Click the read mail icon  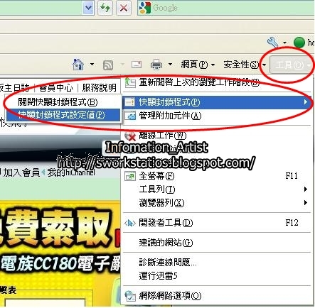coord(137,64)
